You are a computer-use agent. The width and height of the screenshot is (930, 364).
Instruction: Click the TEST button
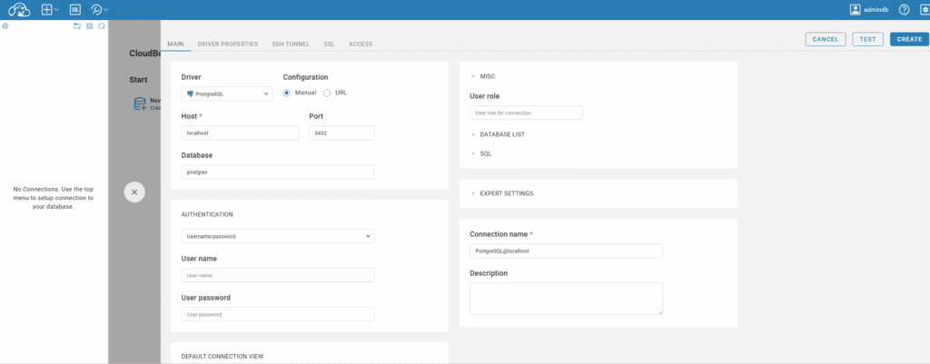click(867, 39)
